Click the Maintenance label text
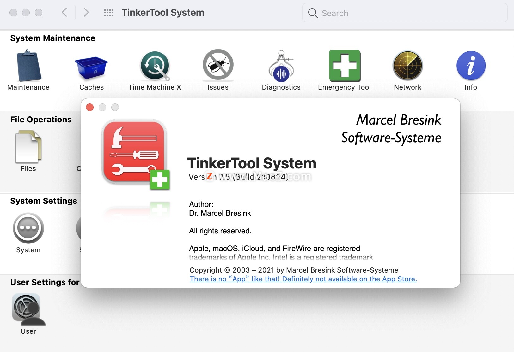Image resolution: width=514 pixels, height=352 pixels. pos(28,87)
